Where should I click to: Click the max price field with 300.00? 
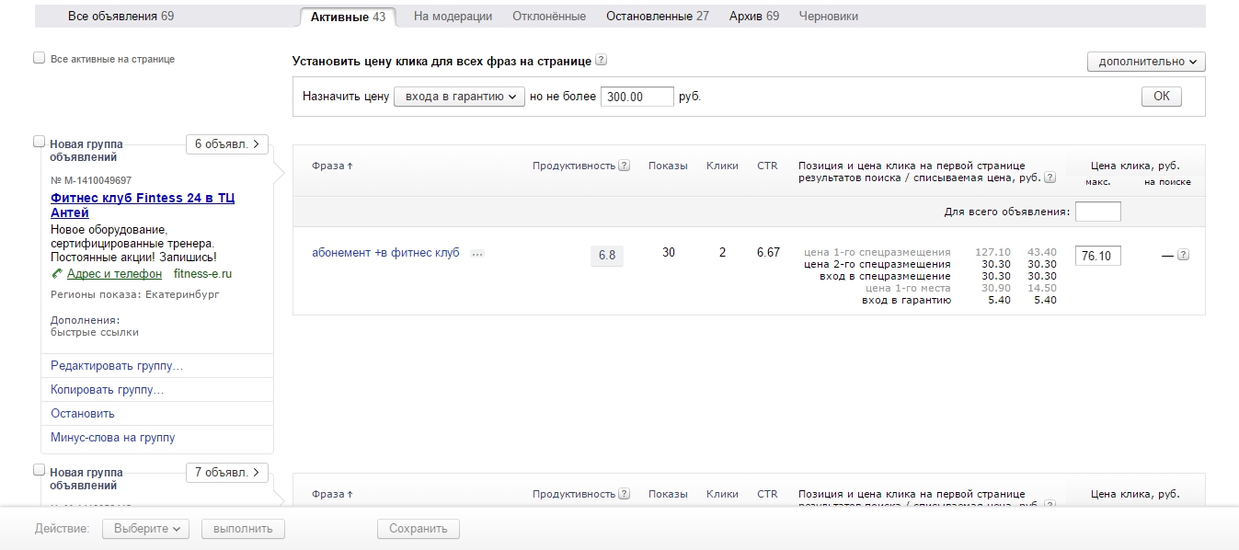[637, 97]
